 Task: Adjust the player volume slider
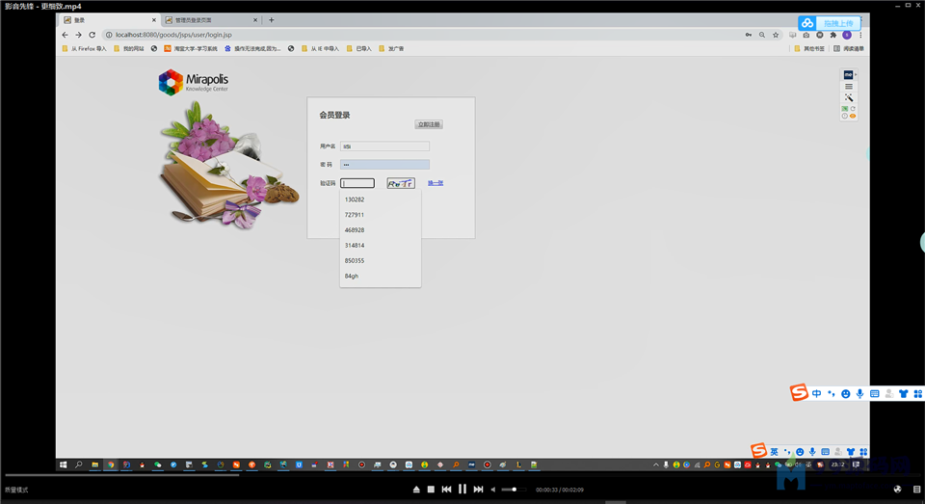(514, 490)
